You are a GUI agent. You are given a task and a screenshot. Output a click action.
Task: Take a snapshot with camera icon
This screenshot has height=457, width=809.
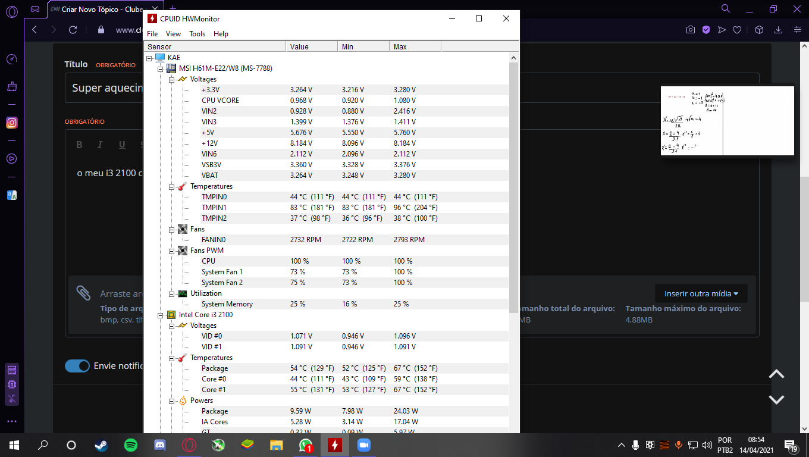[x=691, y=30]
